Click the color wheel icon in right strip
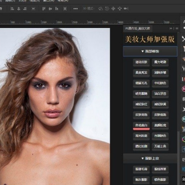Screen dimensions: 185x185 (x=183, y=139)
